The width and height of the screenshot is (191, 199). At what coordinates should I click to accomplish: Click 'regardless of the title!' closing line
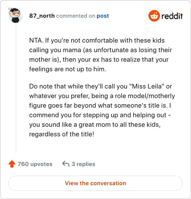62,134
